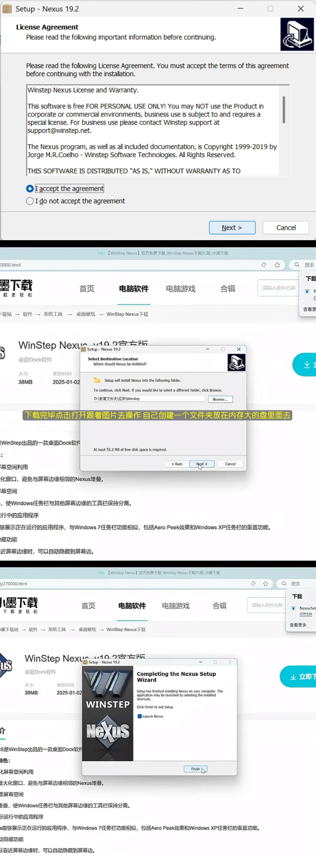Click Cancel in the Select Destination Location dialog
Viewport: 316px width, 859px height.
point(230,464)
